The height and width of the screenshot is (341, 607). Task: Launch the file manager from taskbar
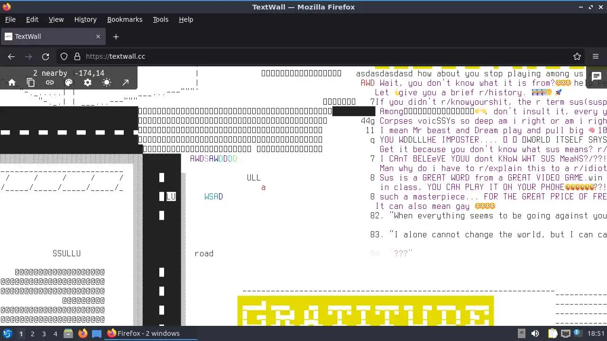[x=68, y=333]
